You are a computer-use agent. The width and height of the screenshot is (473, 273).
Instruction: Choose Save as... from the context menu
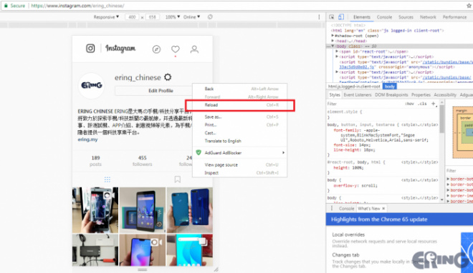click(x=240, y=116)
